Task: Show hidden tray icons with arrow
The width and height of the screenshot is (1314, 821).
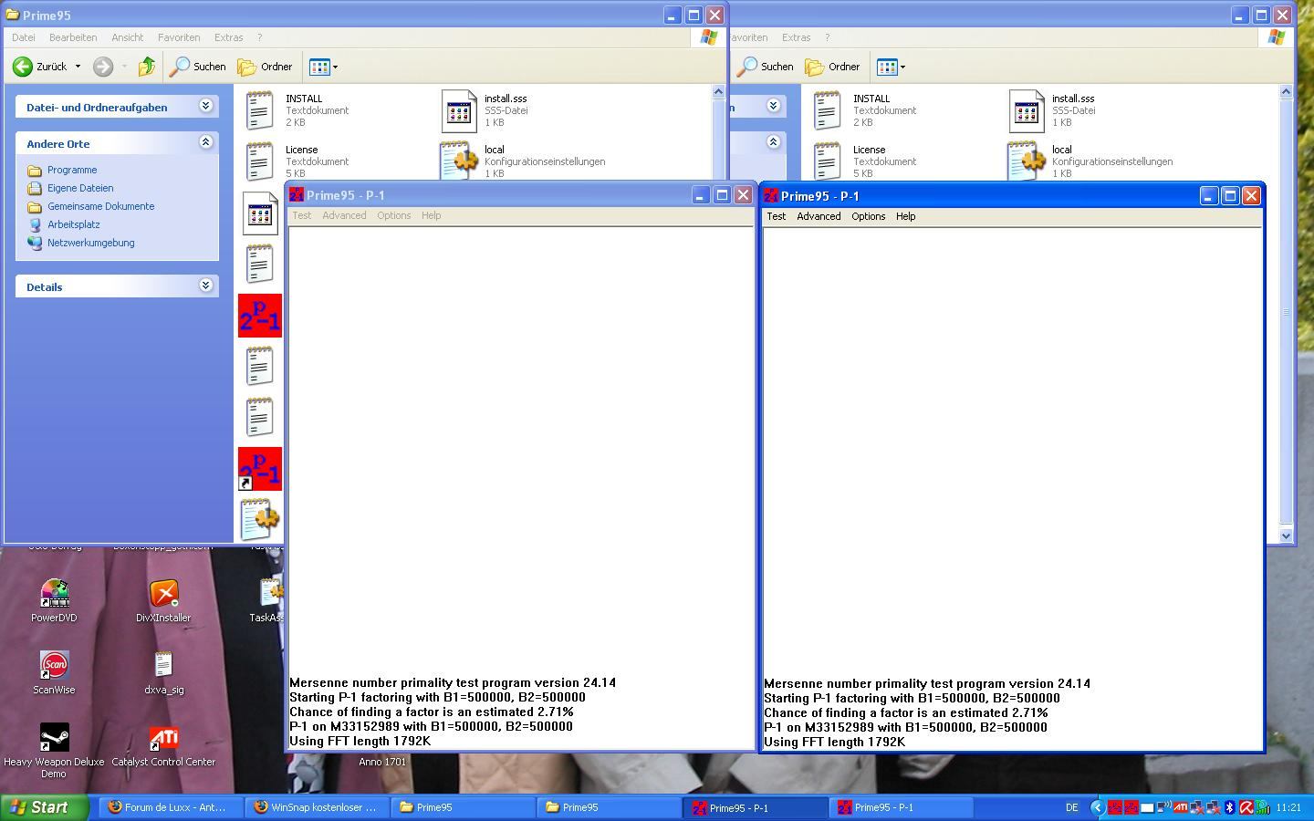Action: point(1098,807)
